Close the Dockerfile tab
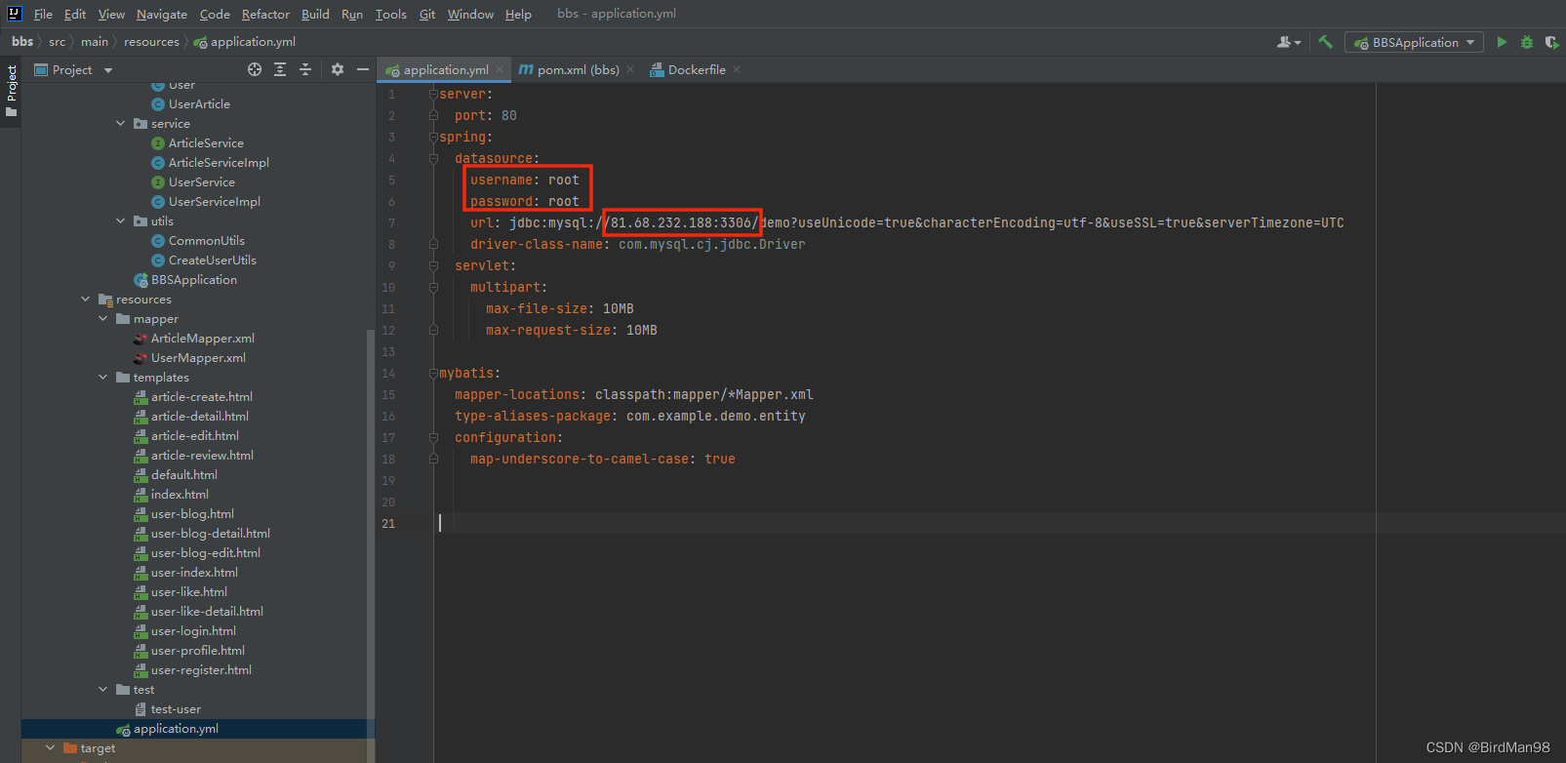This screenshot has width=1566, height=763. [737, 69]
